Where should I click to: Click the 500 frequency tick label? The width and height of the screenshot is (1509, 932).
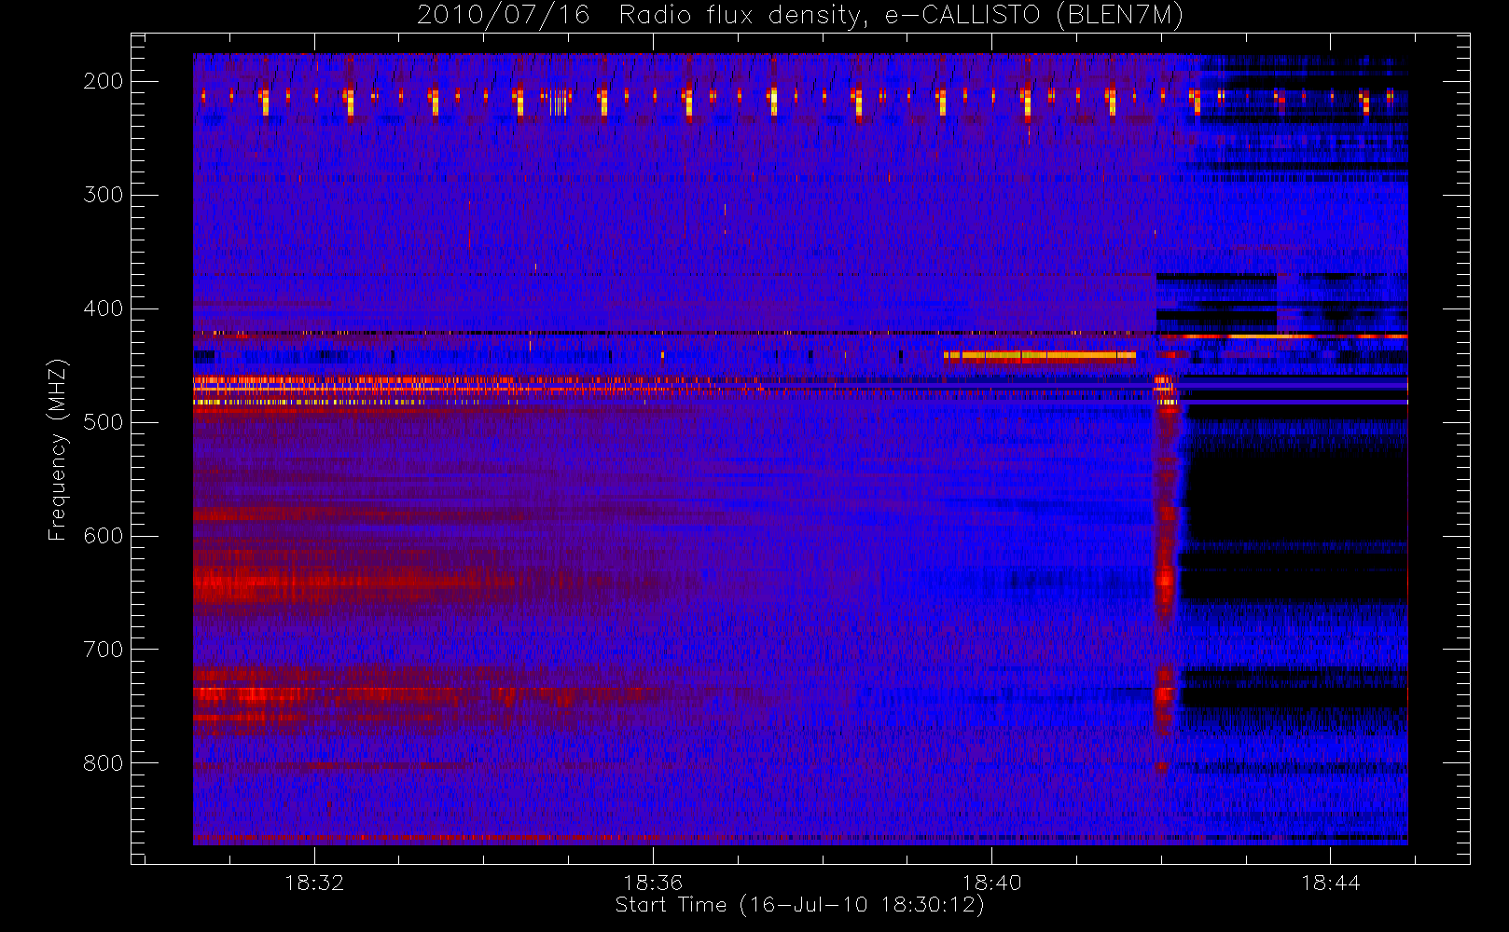coord(104,422)
